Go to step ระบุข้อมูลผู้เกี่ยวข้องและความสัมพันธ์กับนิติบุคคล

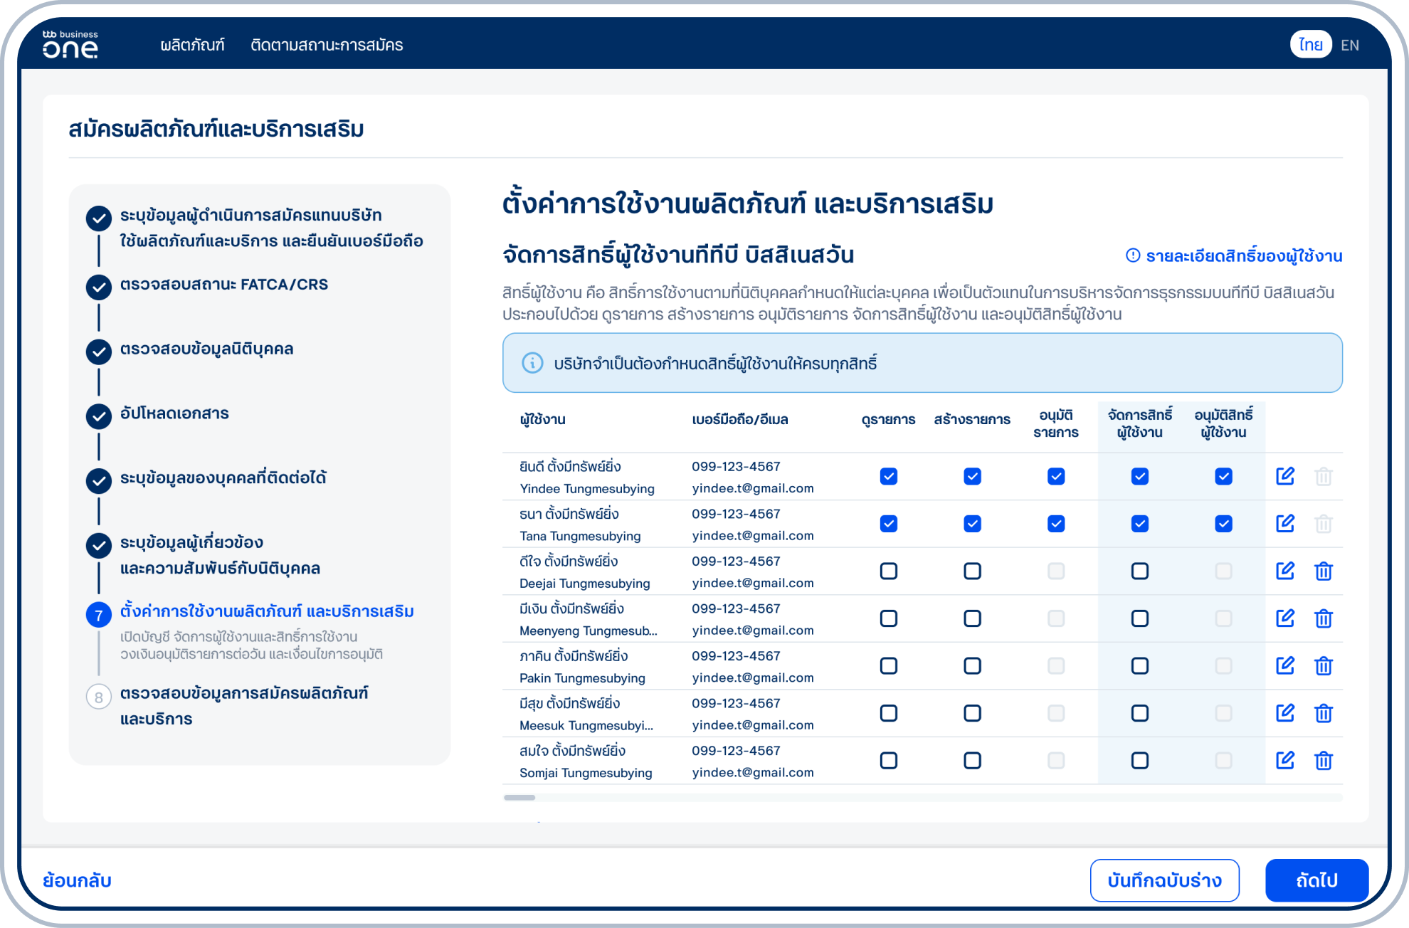pyautogui.click(x=220, y=555)
